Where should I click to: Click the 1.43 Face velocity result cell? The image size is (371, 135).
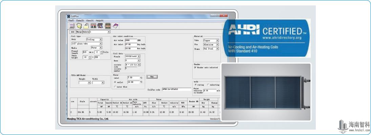coord(137,112)
